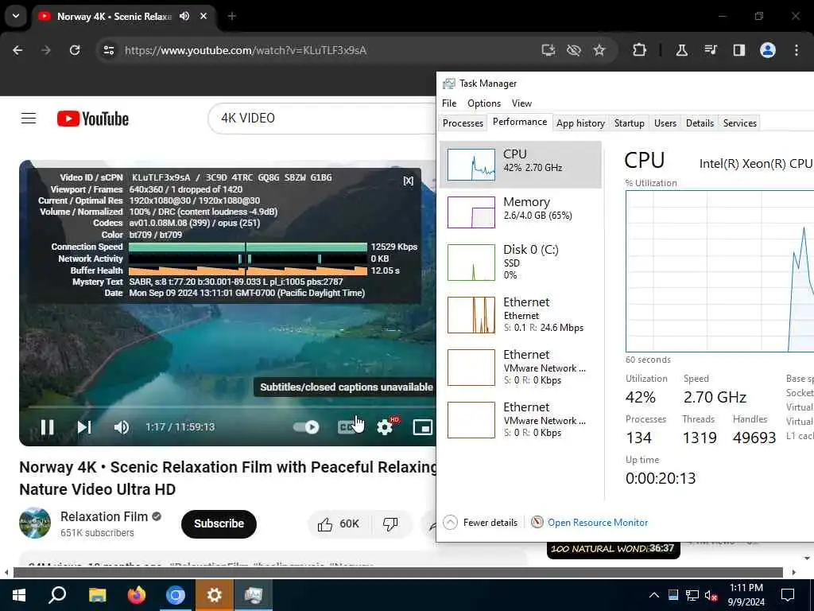Open browser profile avatar
The width and height of the screenshot is (814, 611).
tap(768, 50)
